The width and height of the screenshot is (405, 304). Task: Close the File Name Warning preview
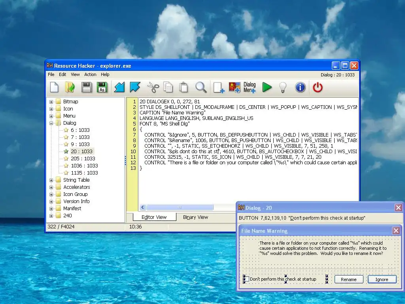(396, 231)
